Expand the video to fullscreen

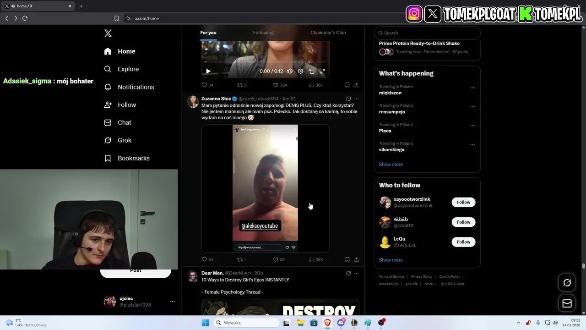pos(322,71)
